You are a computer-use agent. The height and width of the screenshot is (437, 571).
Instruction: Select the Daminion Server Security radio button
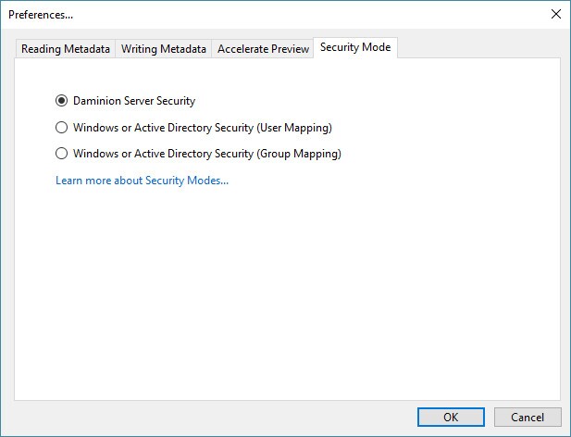coord(62,101)
